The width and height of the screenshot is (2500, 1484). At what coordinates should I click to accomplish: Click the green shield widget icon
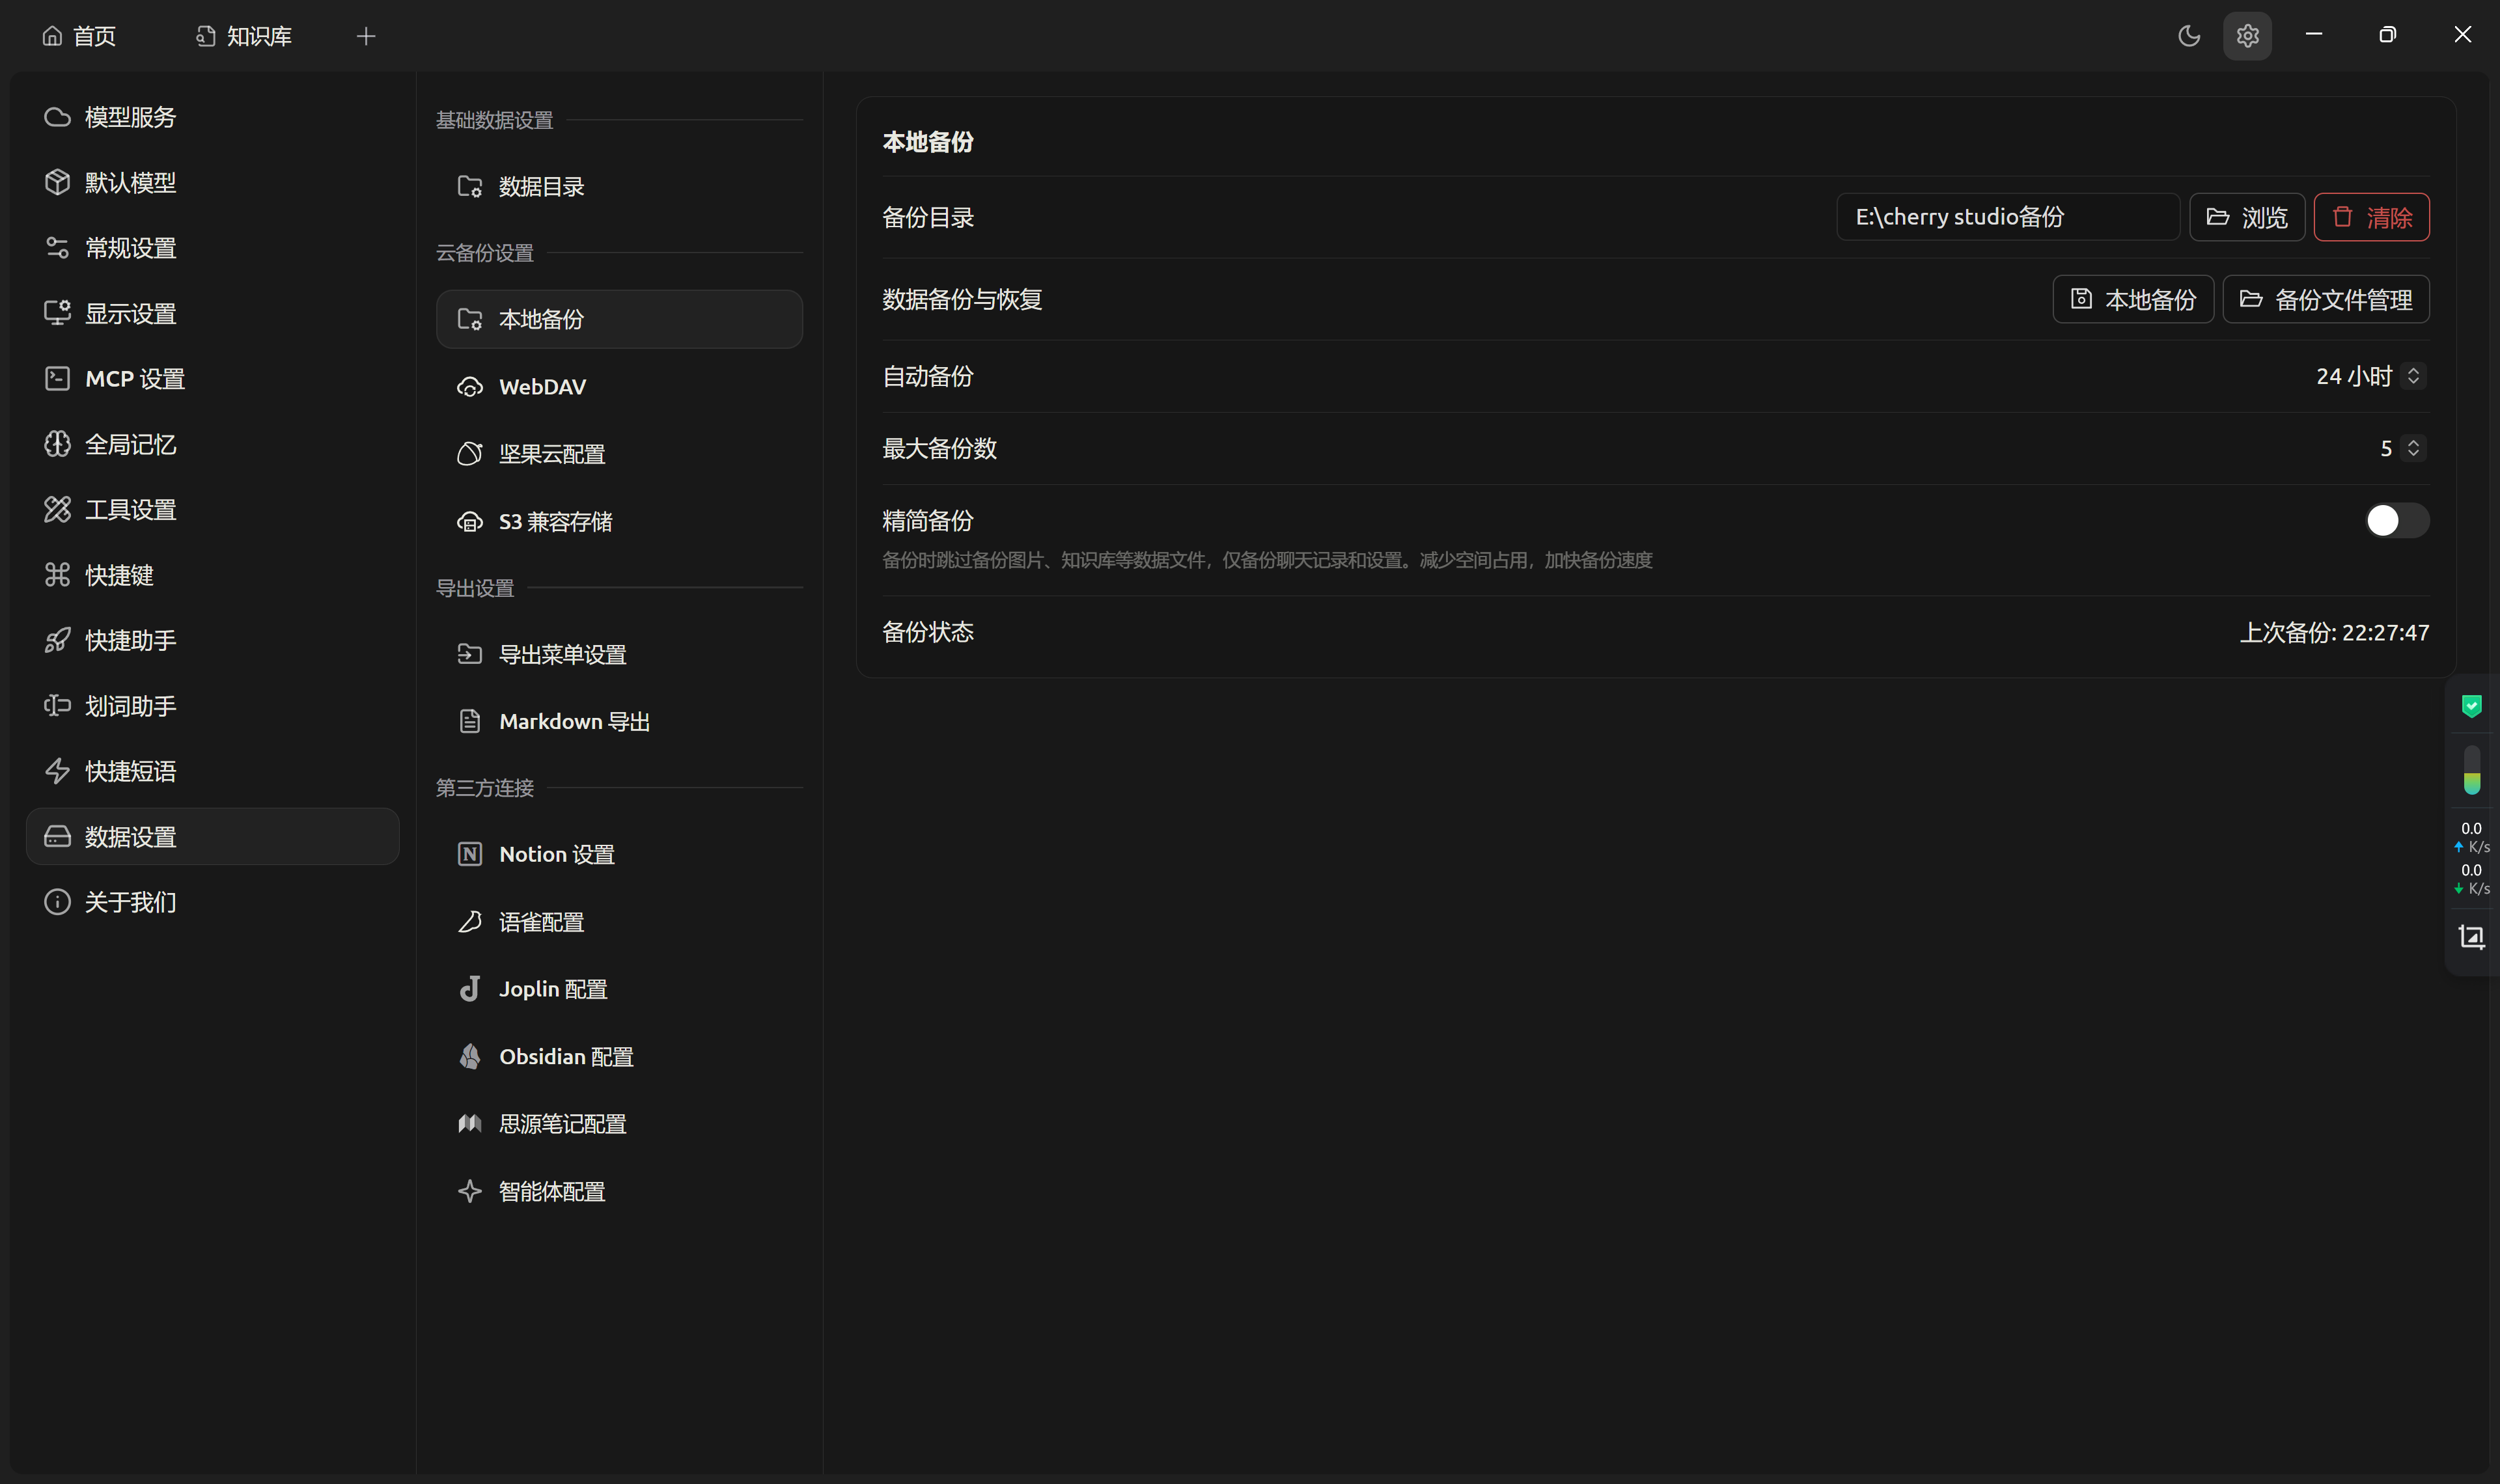click(2471, 706)
